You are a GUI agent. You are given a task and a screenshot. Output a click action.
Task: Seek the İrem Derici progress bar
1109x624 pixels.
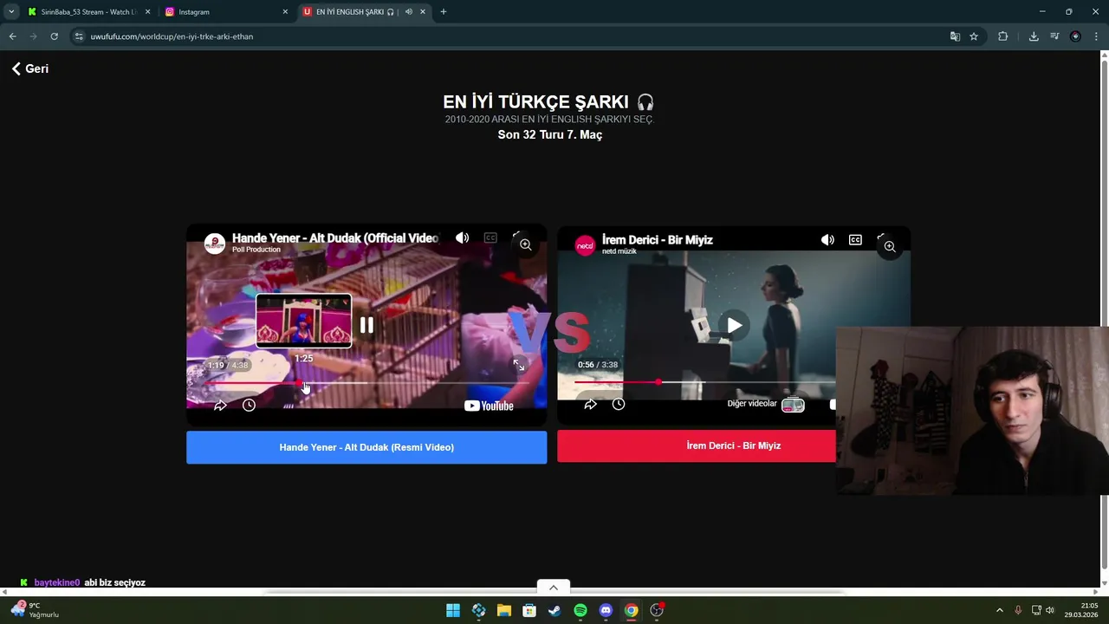[704, 381]
